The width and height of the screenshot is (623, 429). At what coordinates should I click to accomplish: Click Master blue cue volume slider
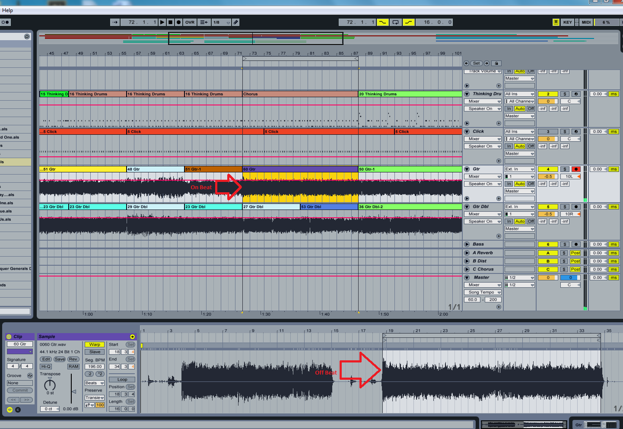[571, 277]
